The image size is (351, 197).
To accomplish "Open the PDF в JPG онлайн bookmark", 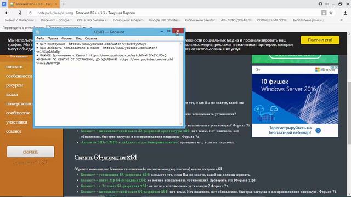I will point(93,20).
